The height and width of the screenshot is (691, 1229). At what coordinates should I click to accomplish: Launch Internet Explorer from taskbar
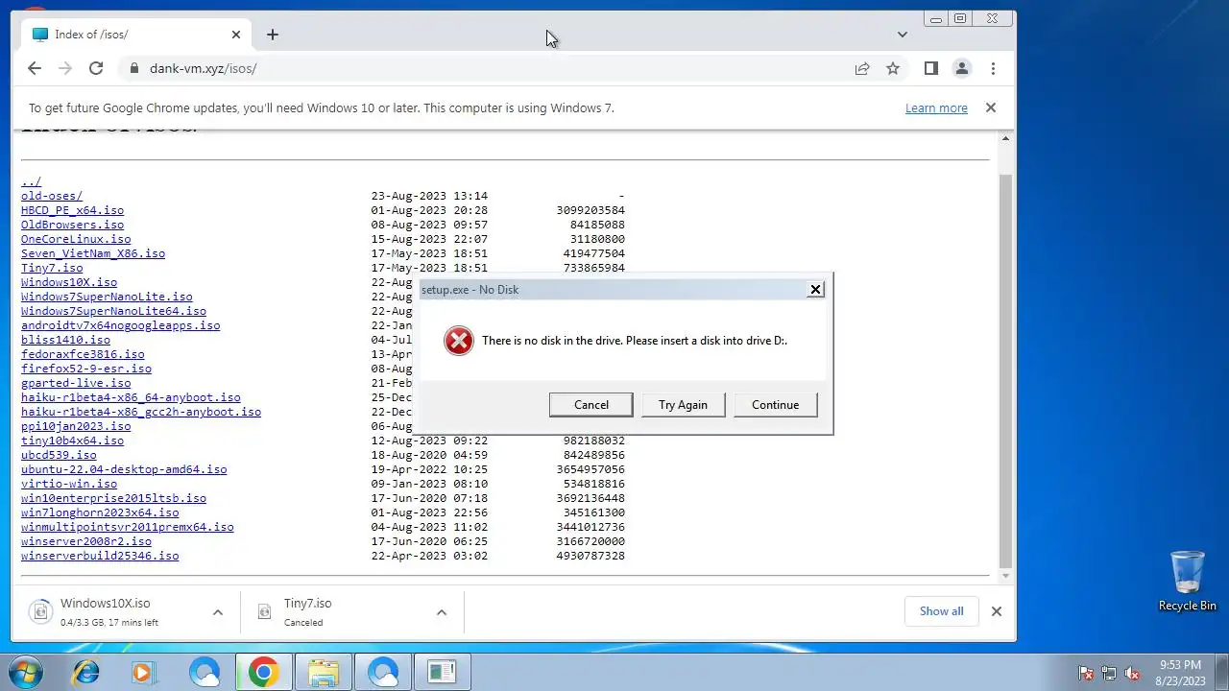pos(85,672)
